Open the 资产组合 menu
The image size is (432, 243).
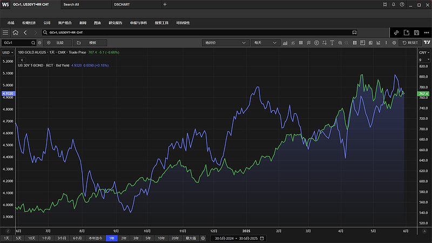click(x=65, y=23)
